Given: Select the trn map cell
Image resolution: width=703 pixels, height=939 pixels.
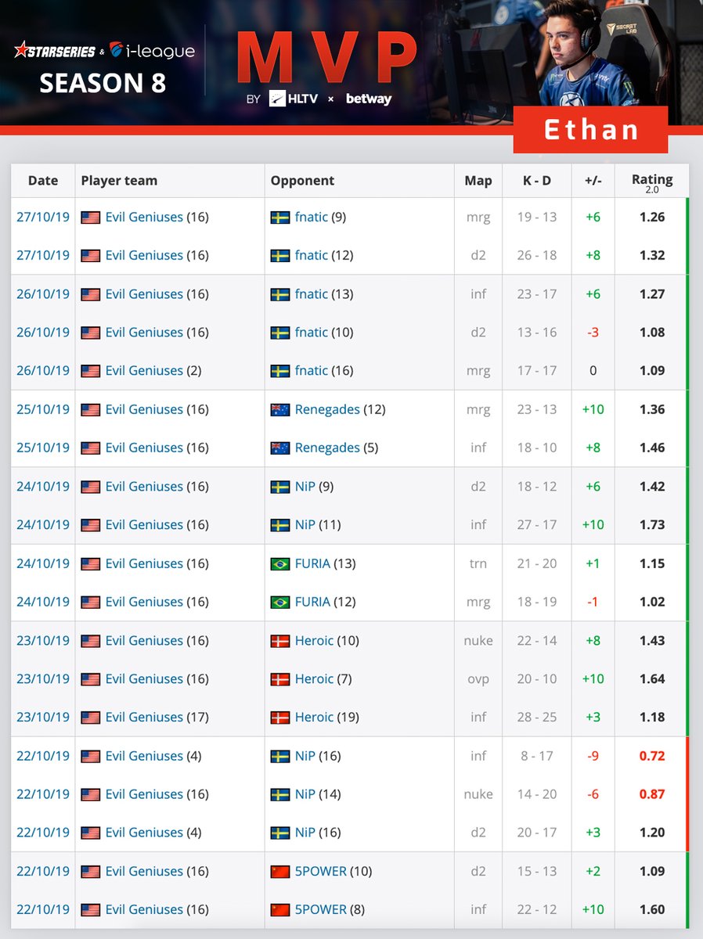Looking at the screenshot, I should coord(478,563).
